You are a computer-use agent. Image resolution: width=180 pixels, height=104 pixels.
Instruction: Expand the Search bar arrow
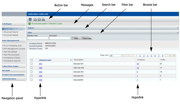coord(178,28)
